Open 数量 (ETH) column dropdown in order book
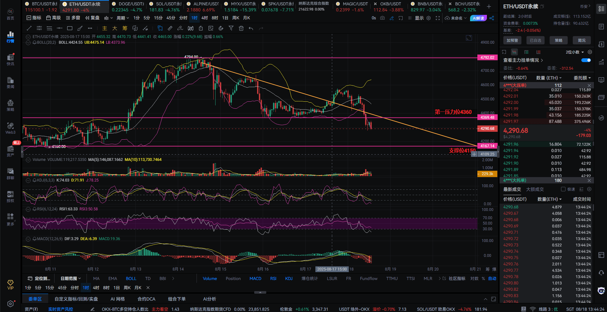The width and height of the screenshot is (607, 312). [549, 78]
